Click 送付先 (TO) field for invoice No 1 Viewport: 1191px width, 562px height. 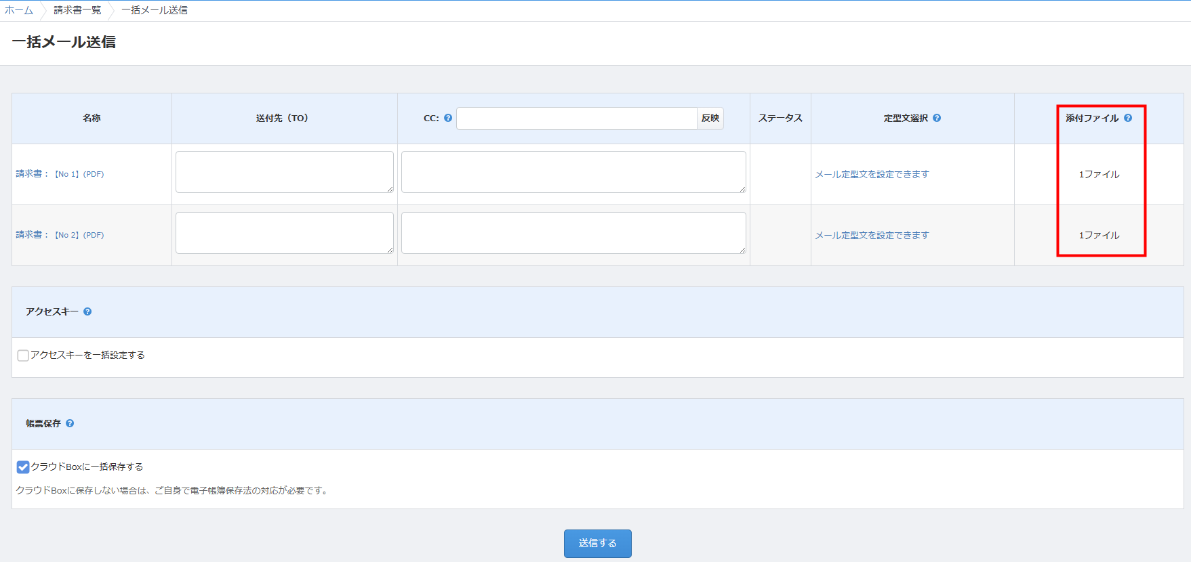[x=284, y=172]
